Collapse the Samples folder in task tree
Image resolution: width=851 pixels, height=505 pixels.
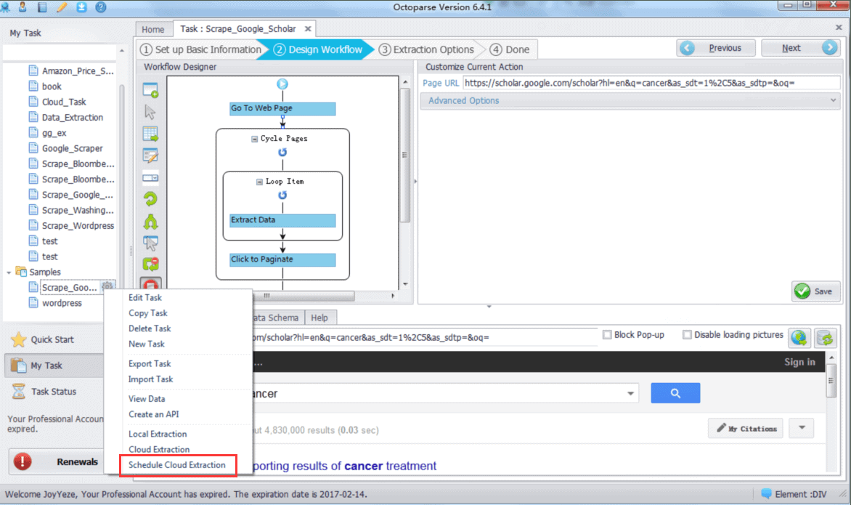(9, 272)
